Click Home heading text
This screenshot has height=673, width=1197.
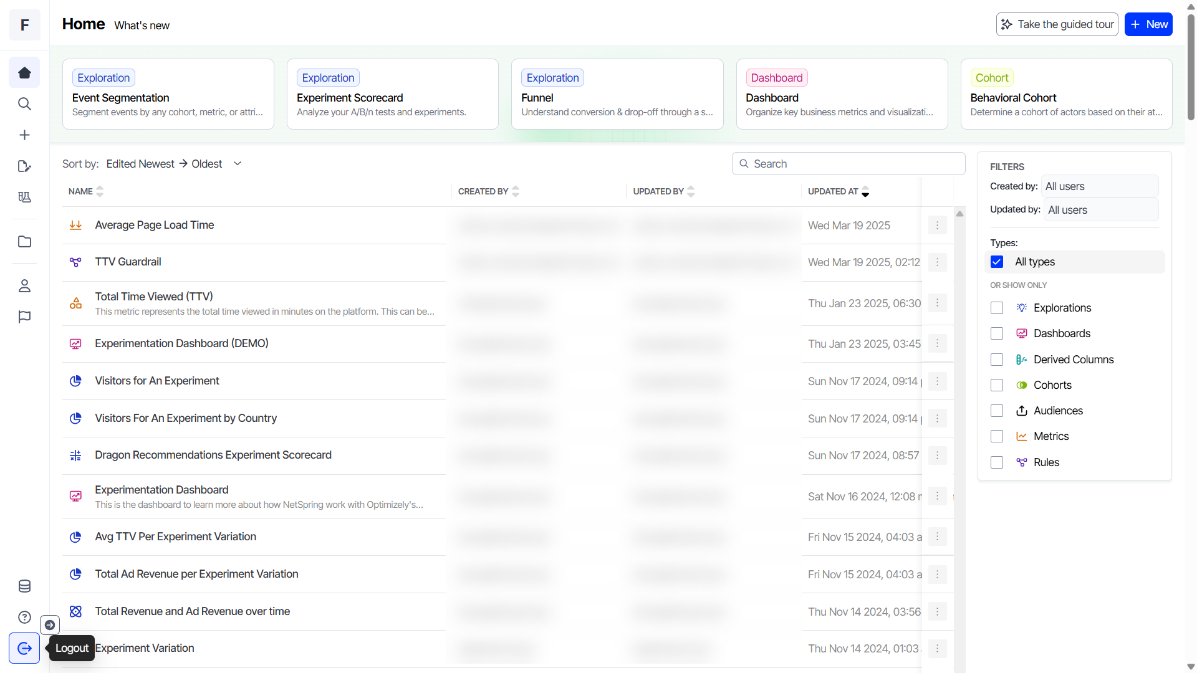pos(84,24)
